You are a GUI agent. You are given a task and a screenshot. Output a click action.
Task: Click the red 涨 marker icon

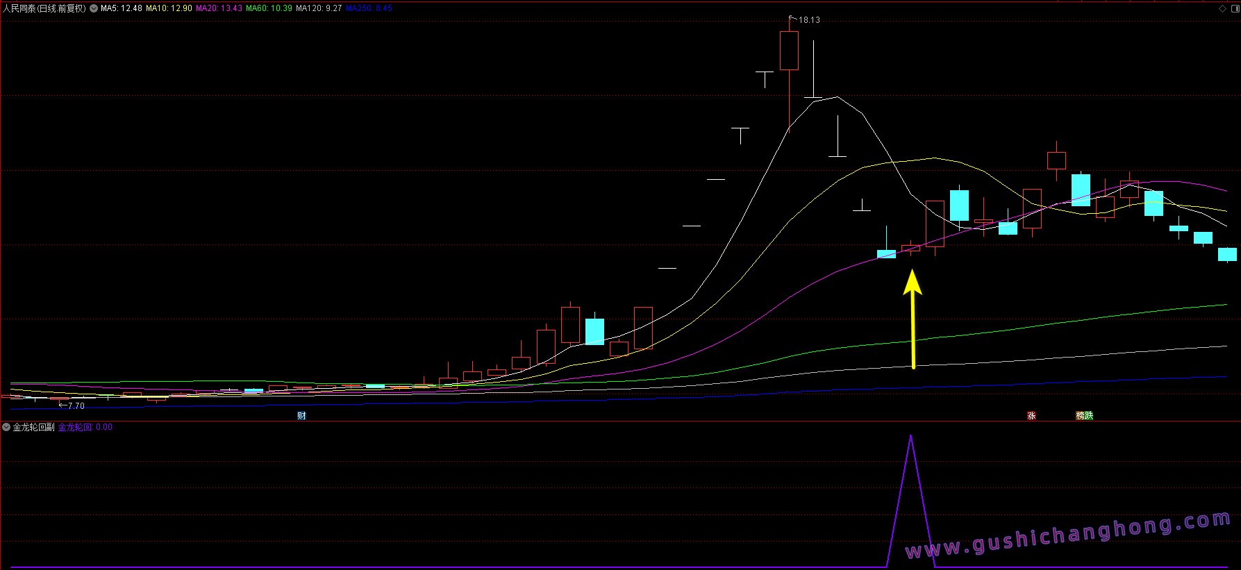pos(1031,415)
